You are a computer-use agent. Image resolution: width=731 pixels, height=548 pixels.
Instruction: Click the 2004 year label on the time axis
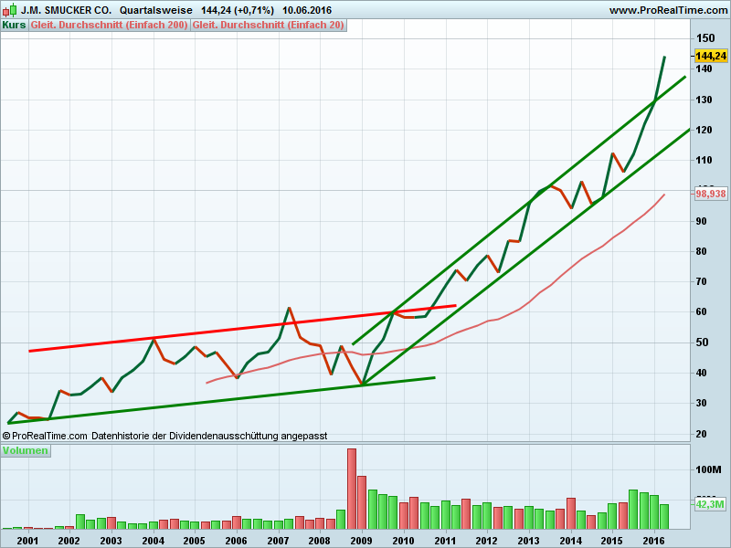[x=153, y=541]
